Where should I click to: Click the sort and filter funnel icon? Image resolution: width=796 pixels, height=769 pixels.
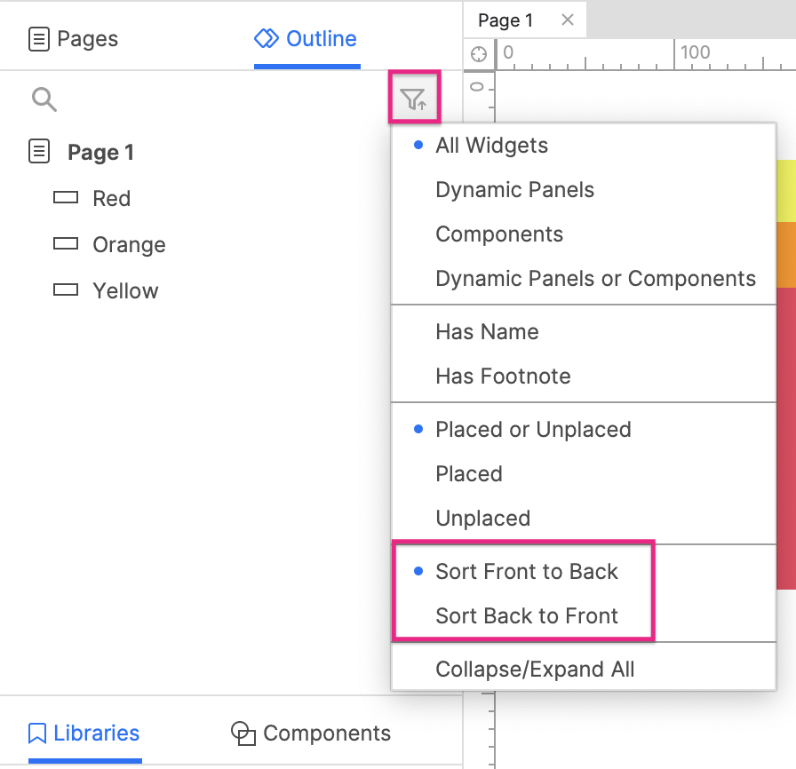coord(414,99)
